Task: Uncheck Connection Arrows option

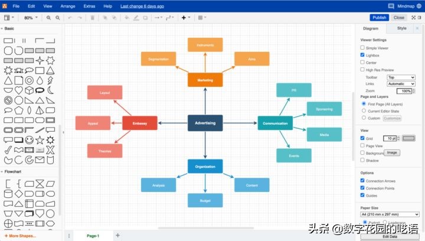Action: pos(362,181)
